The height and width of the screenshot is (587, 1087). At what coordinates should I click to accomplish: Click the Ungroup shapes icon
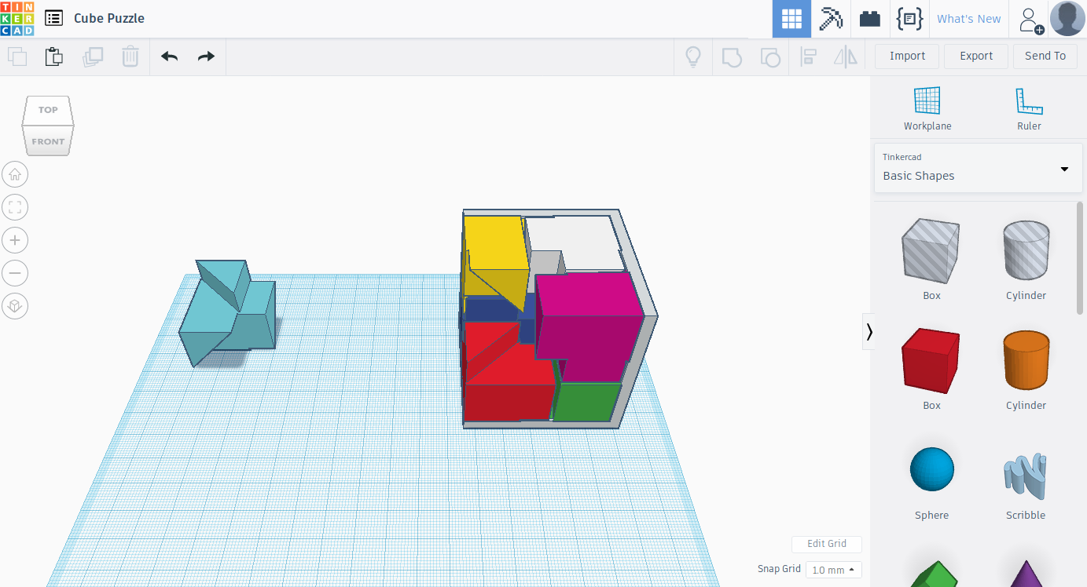(x=770, y=57)
